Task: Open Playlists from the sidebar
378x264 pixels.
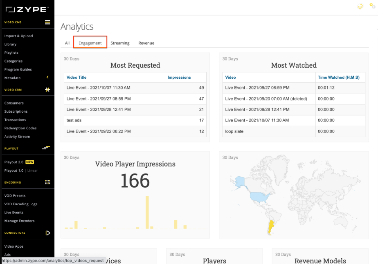Action: point(11,53)
